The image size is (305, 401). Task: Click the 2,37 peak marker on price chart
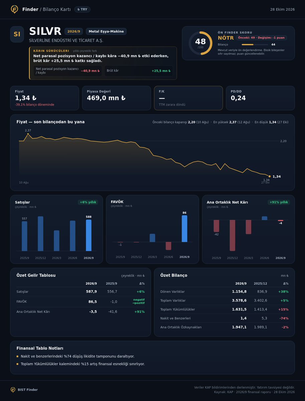point(28,134)
